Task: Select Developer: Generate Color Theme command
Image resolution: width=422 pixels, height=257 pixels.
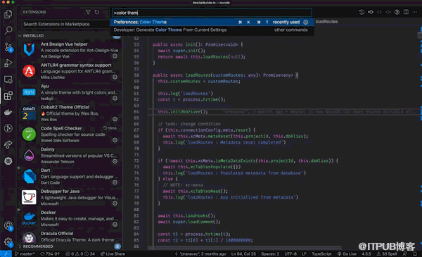Action: [212, 30]
